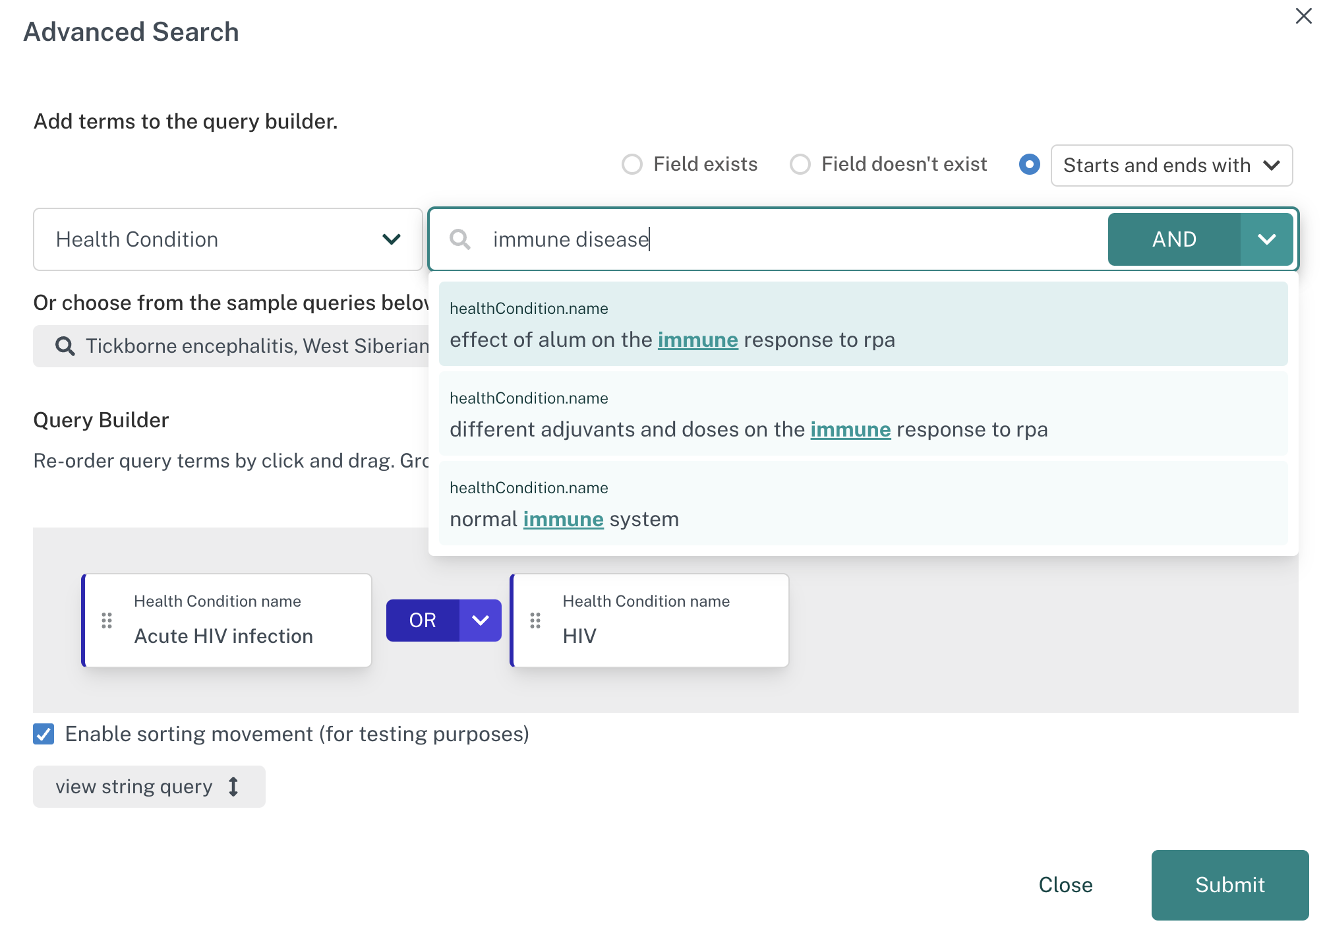Screen dimensions: 1325x939
Task: Click the sort arrows icon on view string query
Action: (233, 786)
